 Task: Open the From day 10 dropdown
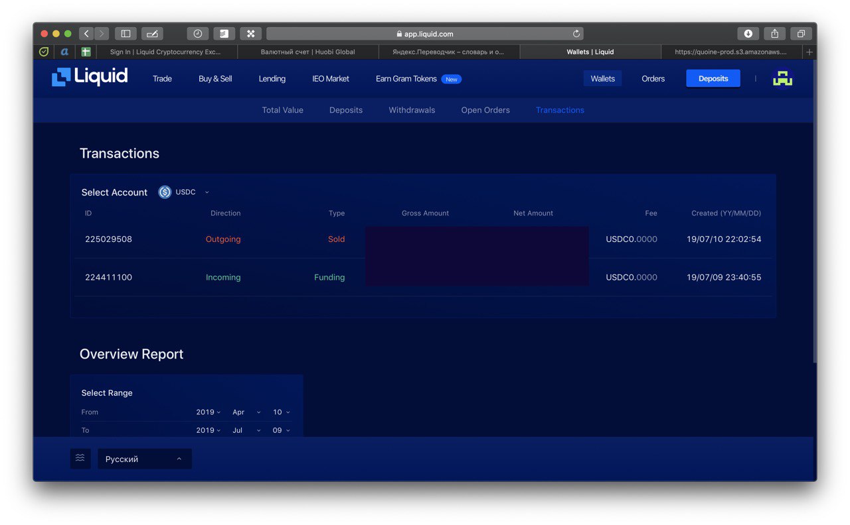click(x=282, y=412)
